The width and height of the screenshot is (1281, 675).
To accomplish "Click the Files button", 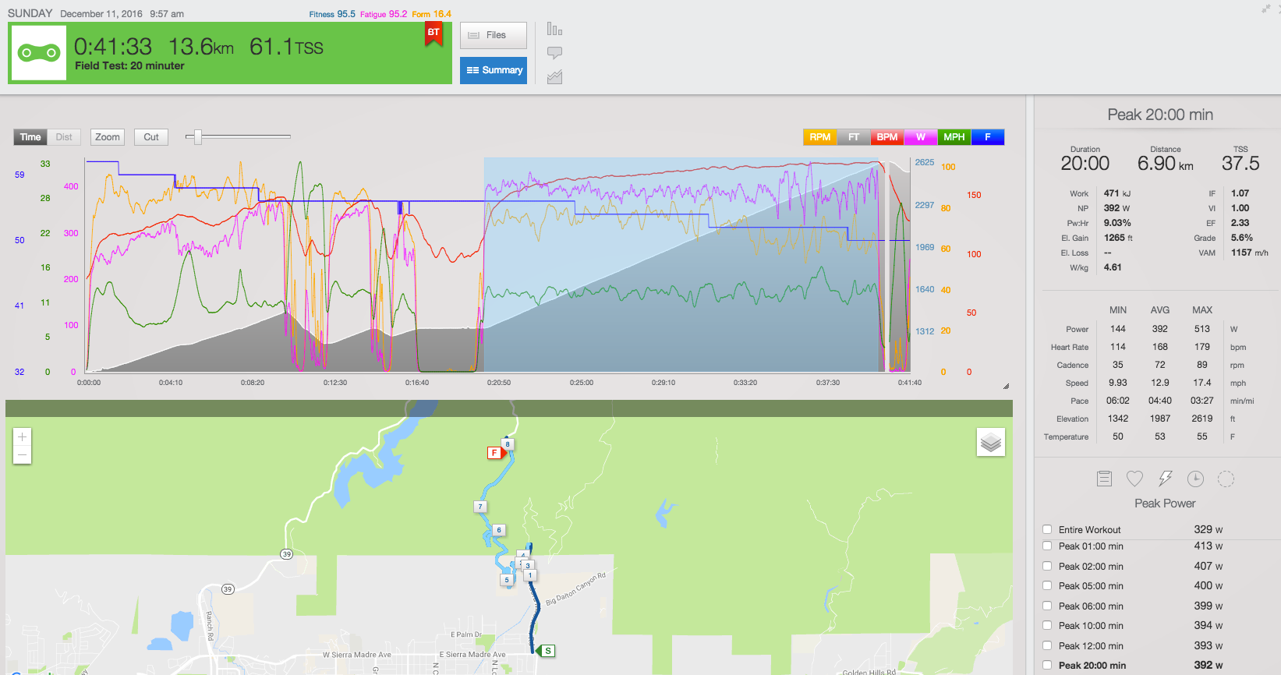I will 493,35.
